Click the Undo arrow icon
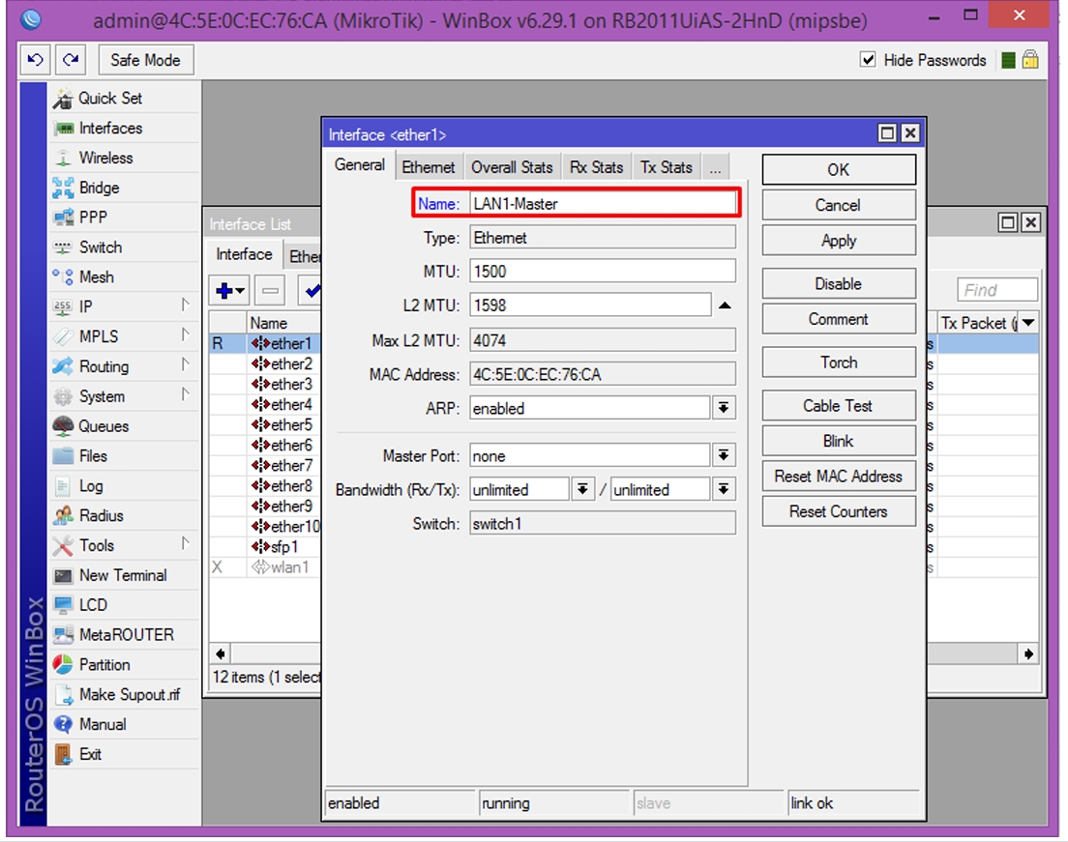 click(x=35, y=60)
